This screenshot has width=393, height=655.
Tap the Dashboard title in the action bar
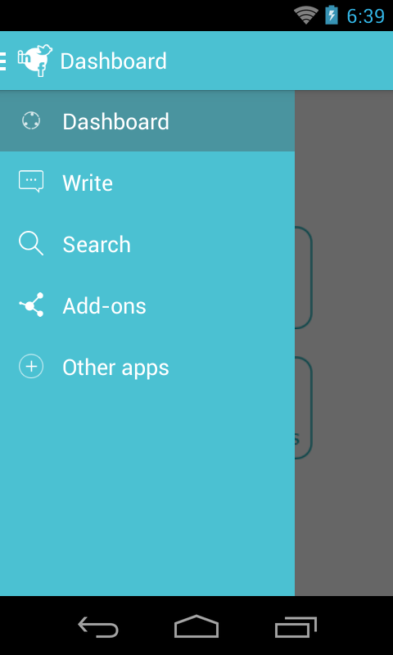113,61
